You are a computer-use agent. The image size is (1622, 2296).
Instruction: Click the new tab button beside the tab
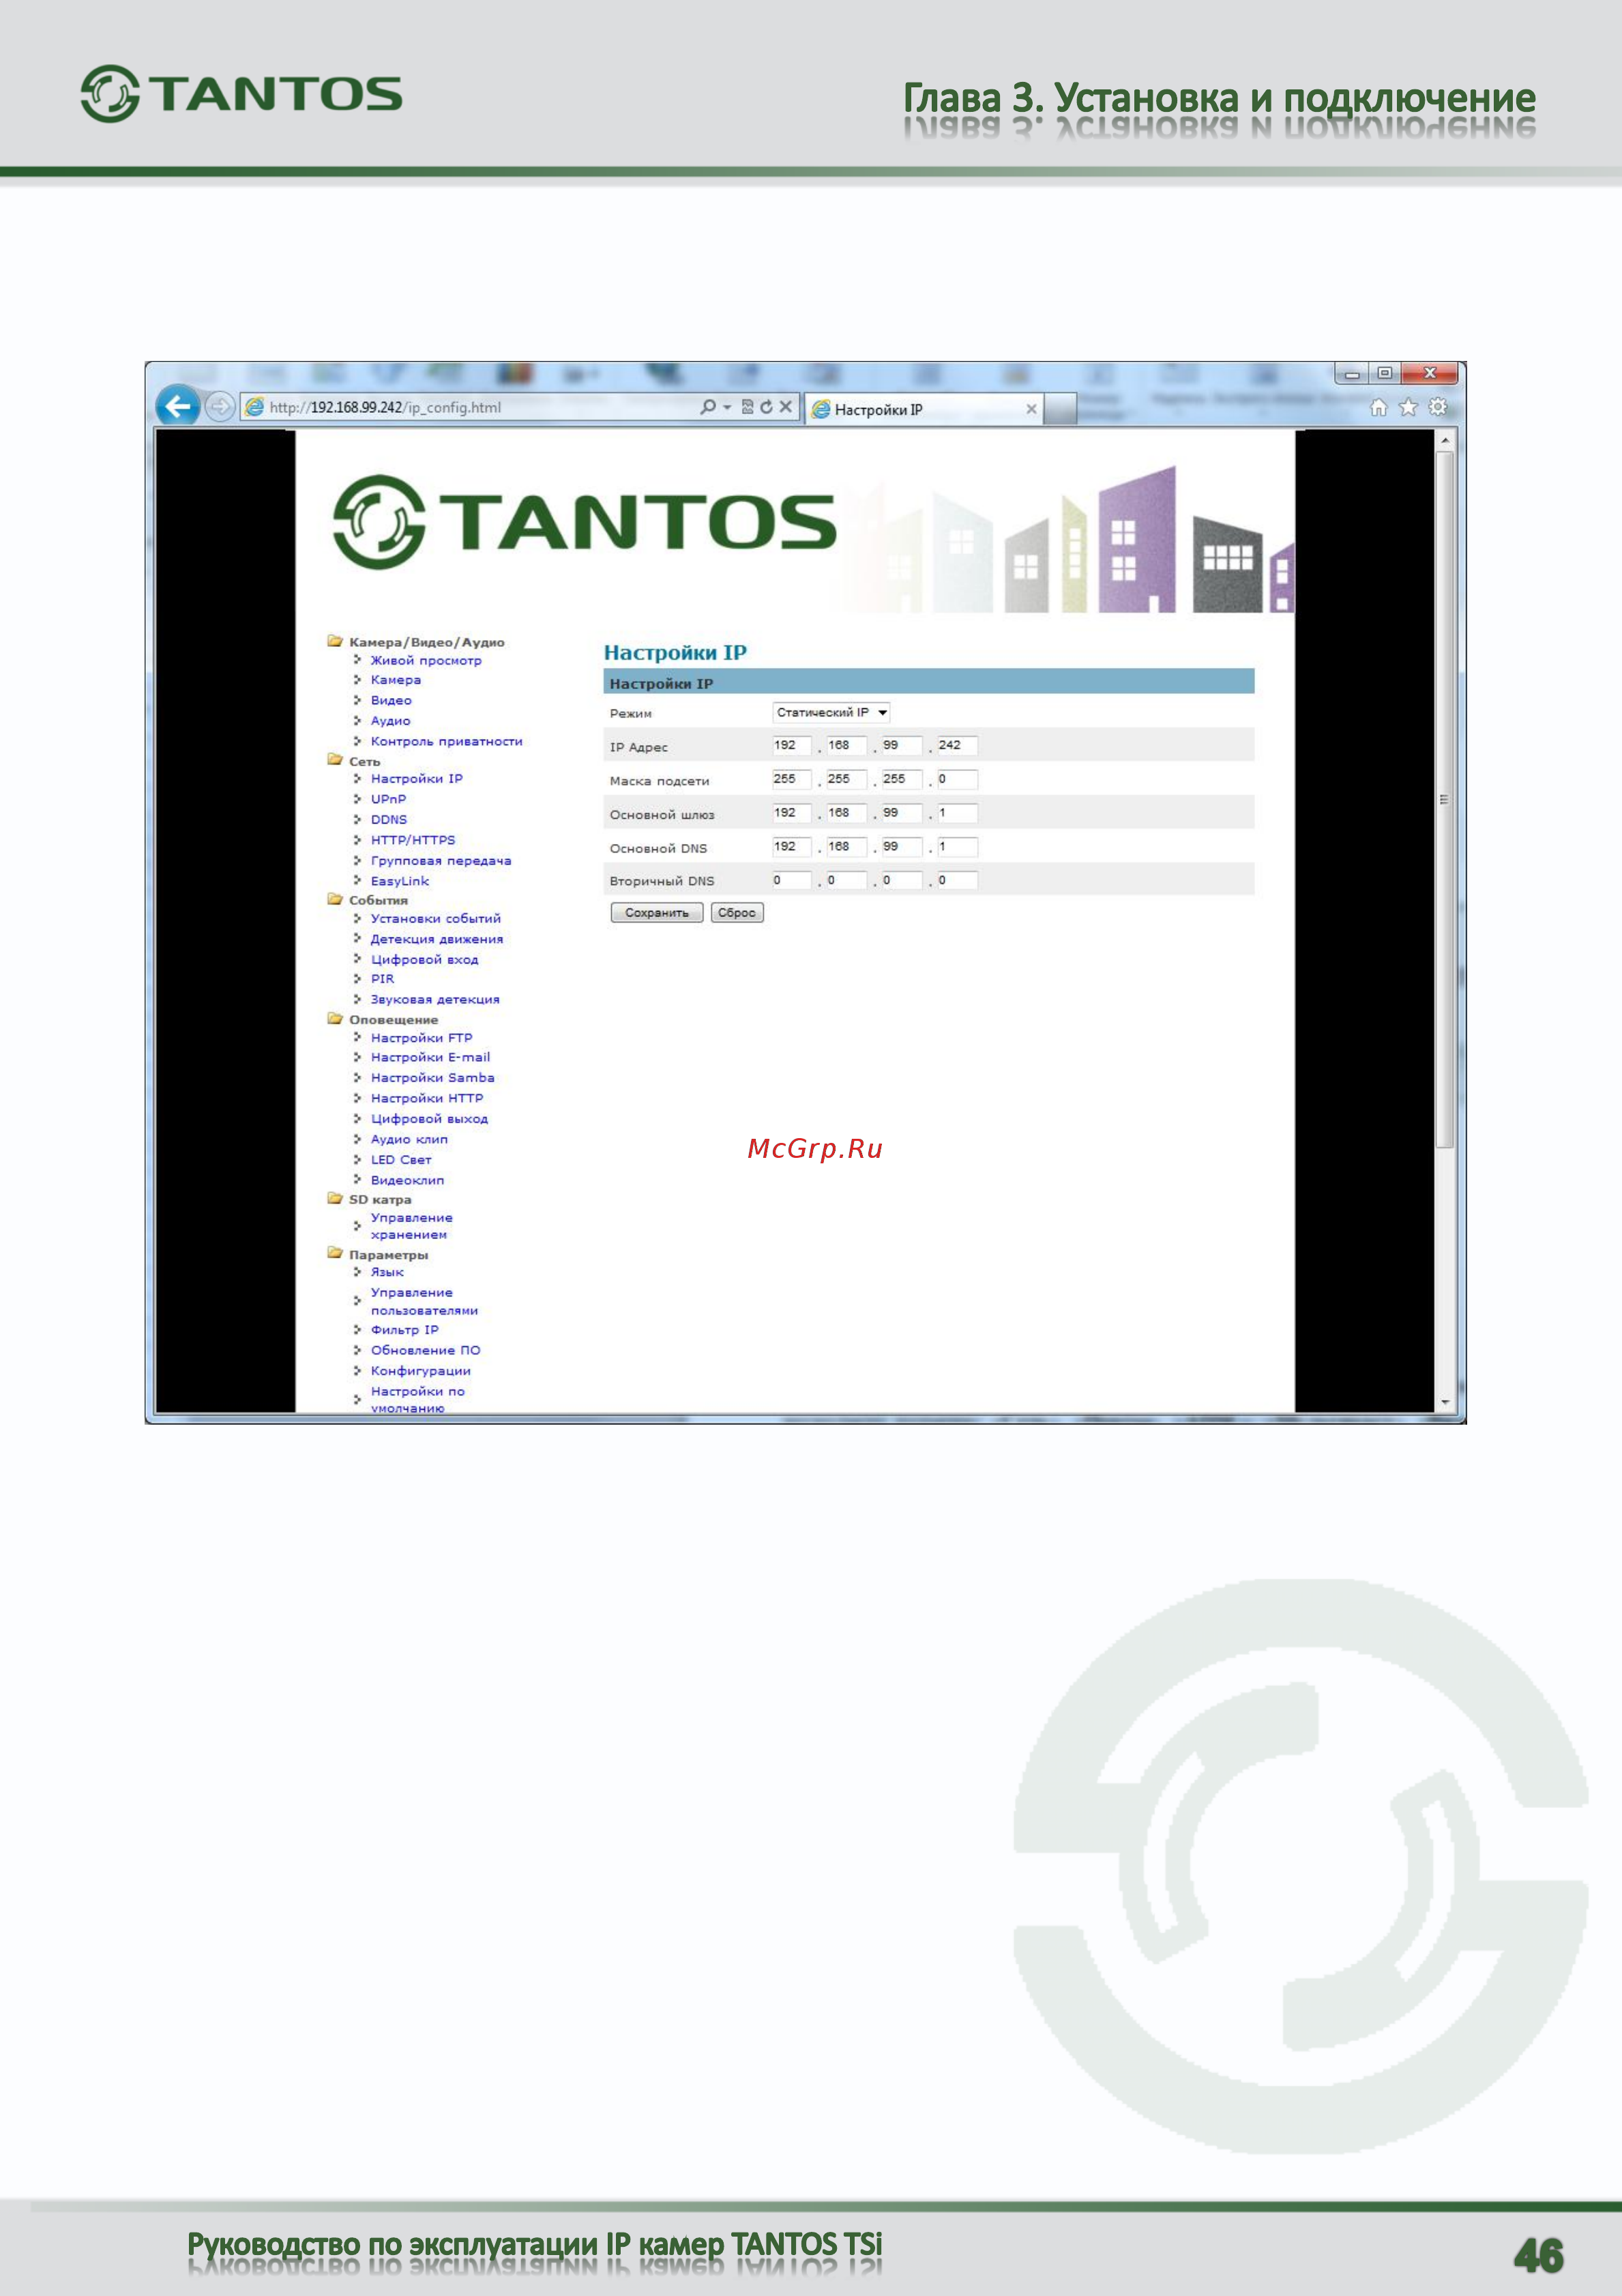click(1061, 409)
